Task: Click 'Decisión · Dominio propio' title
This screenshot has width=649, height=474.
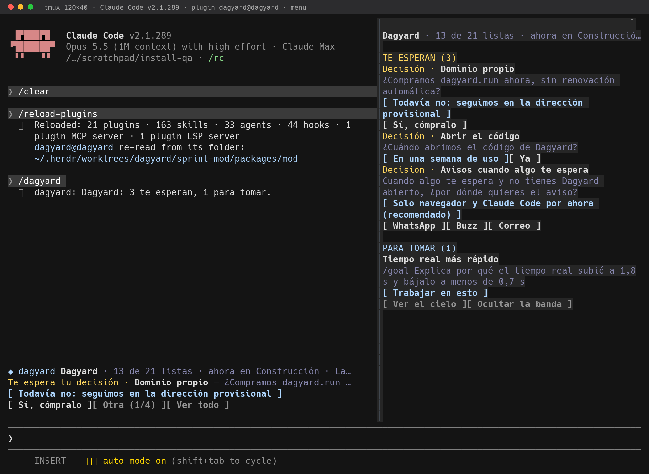Action: pyautogui.click(x=448, y=69)
